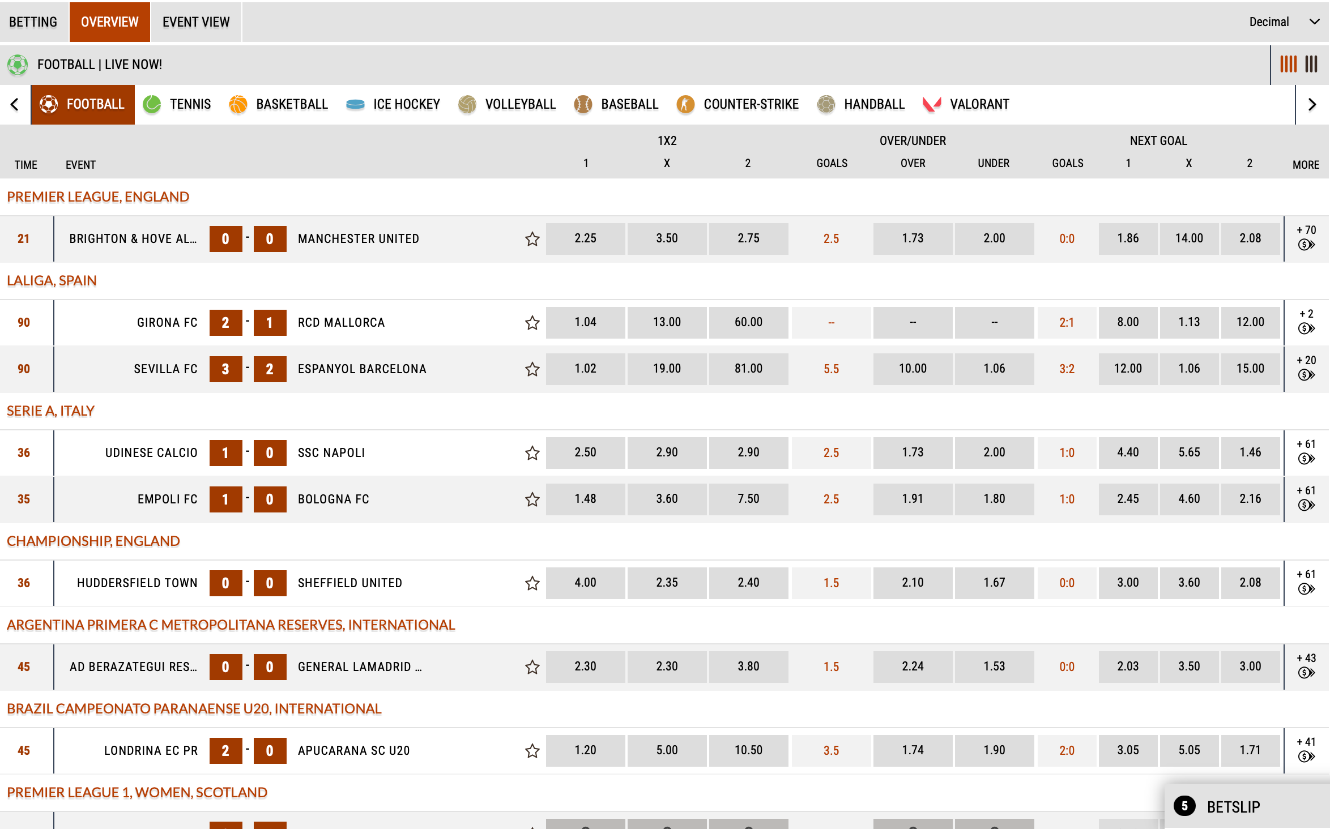
Task: Show +61 more markets for Udinese match
Action: (1306, 444)
